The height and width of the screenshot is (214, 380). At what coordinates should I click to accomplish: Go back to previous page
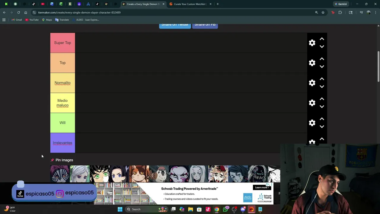coord(4,12)
